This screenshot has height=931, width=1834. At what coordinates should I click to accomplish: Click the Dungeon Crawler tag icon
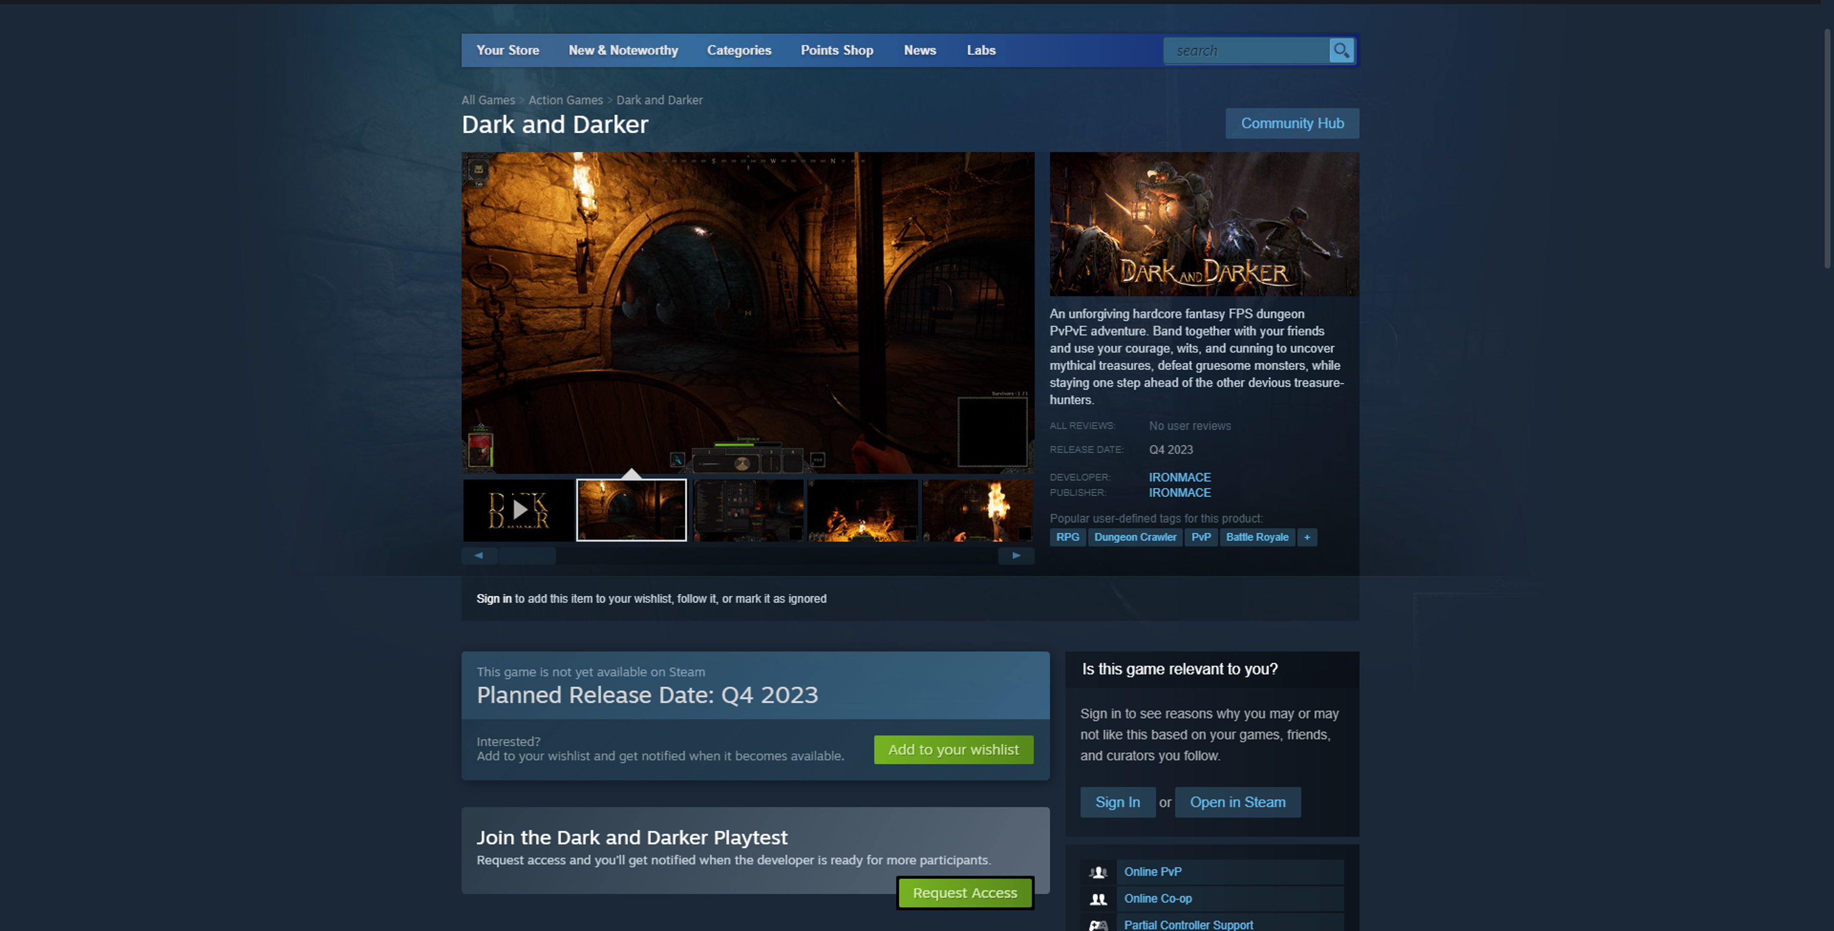tap(1134, 537)
